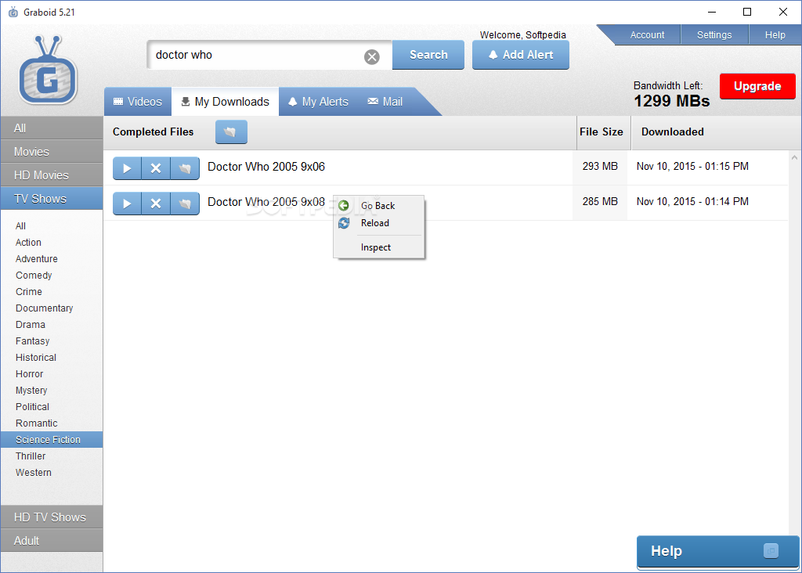This screenshot has height=573, width=802.
Task: Play Doctor Who 2005 9x06
Action: (x=127, y=168)
